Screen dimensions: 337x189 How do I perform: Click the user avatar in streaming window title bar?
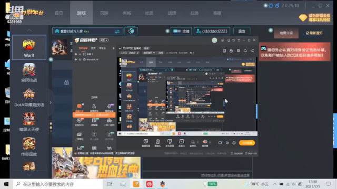pos(214,40)
